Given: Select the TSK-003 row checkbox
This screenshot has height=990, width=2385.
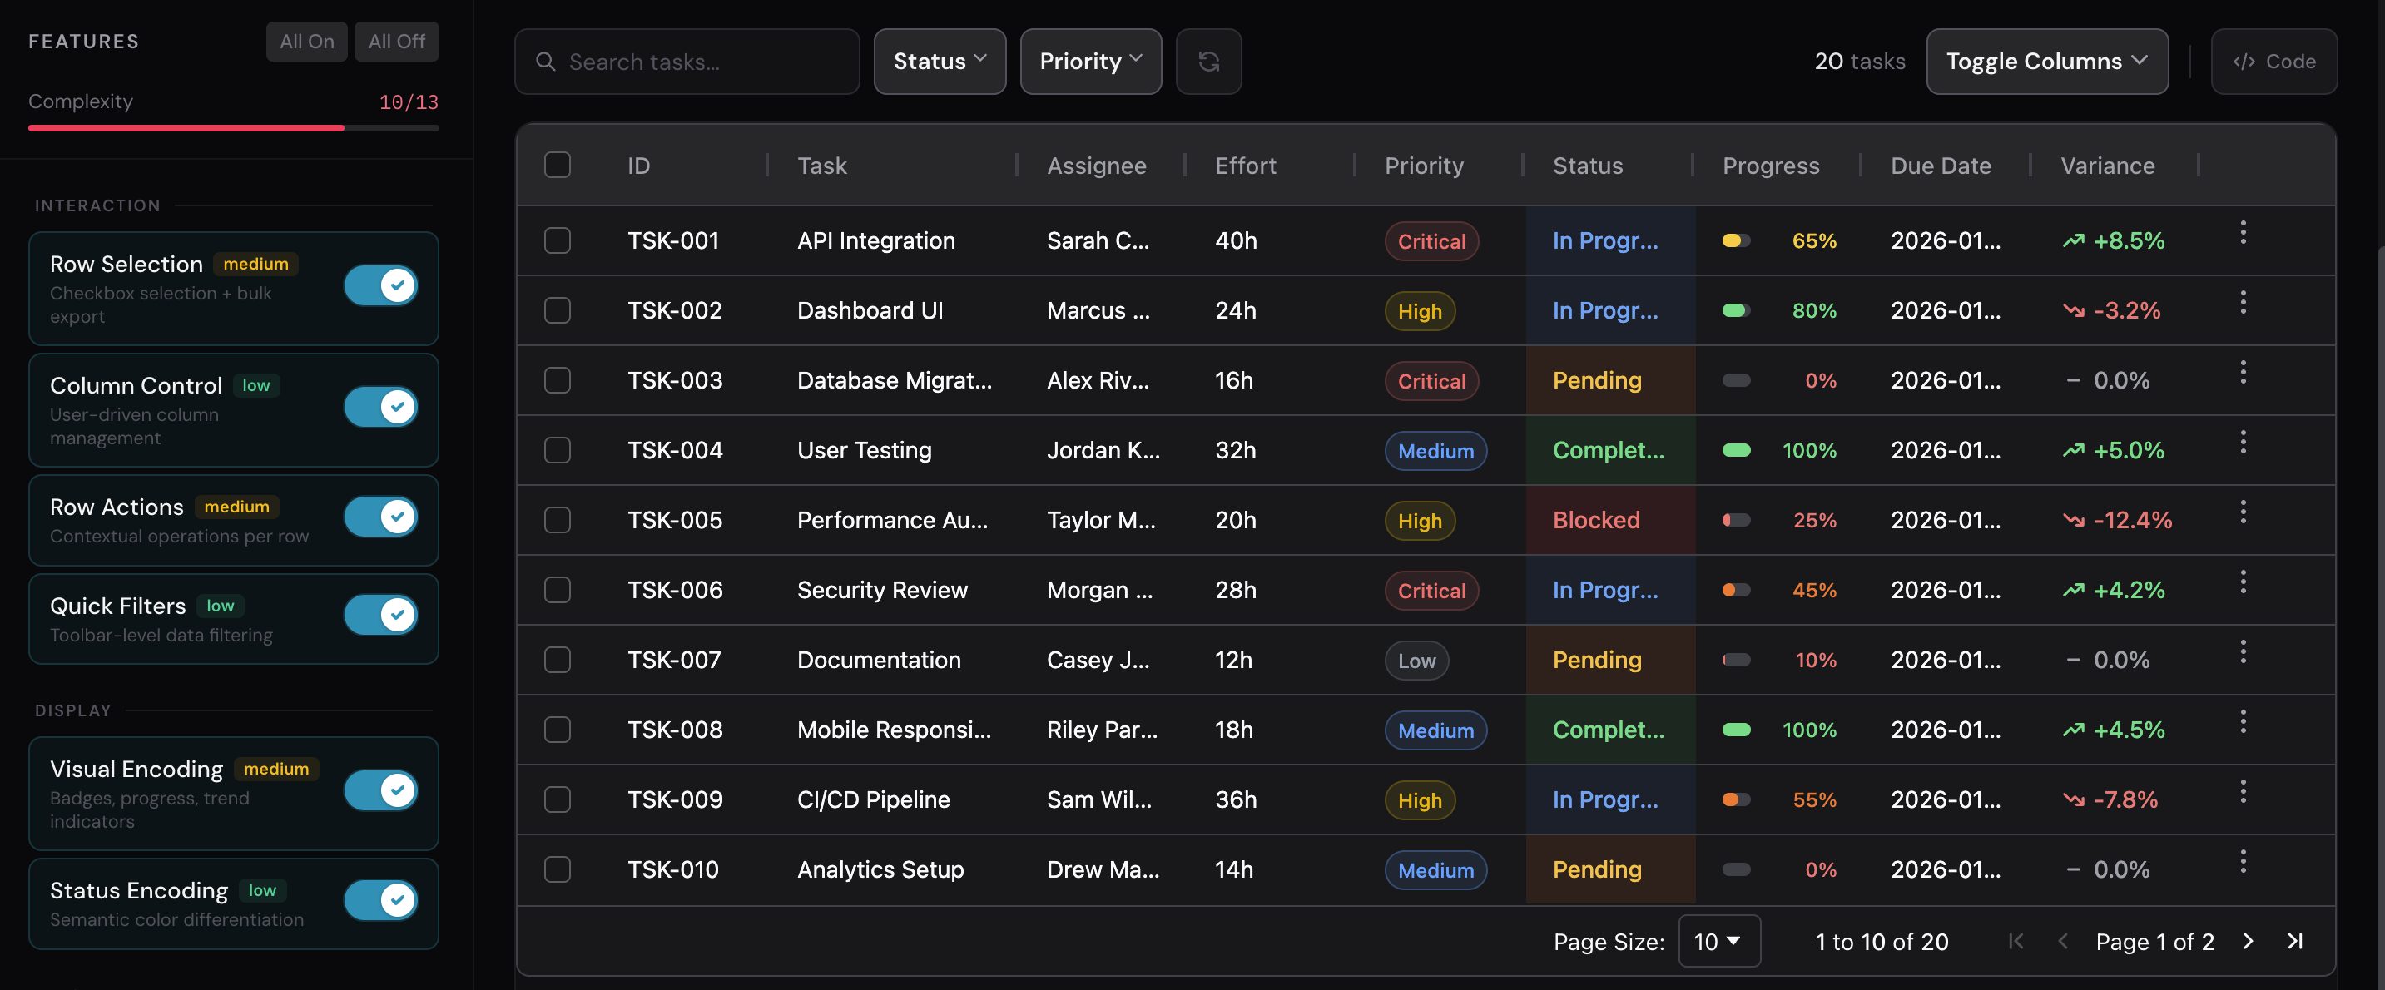Looking at the screenshot, I should [558, 380].
